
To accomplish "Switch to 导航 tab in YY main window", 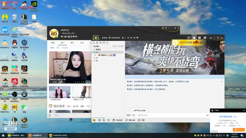I will click(53, 43).
